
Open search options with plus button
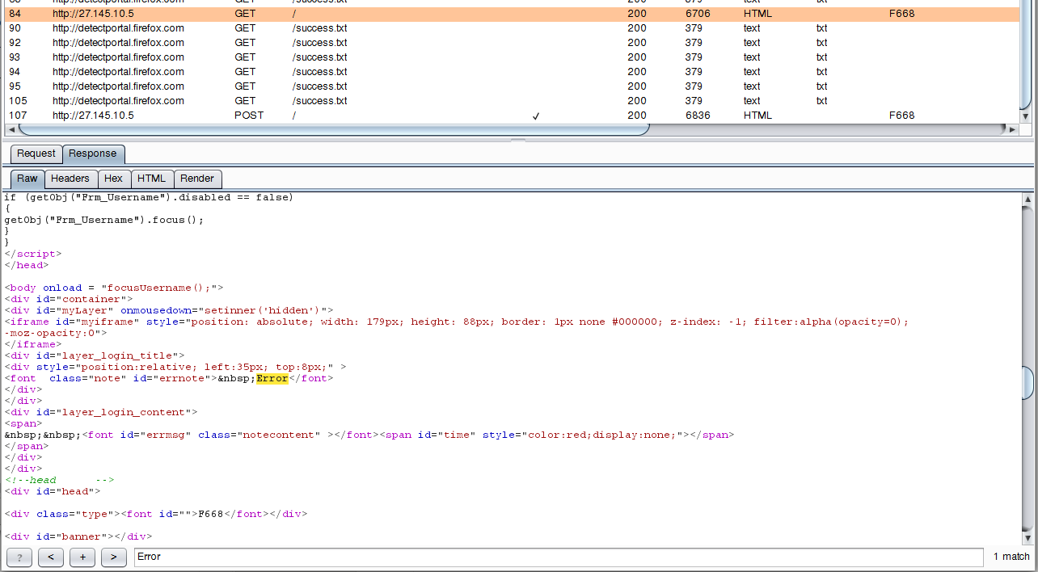[82, 557]
